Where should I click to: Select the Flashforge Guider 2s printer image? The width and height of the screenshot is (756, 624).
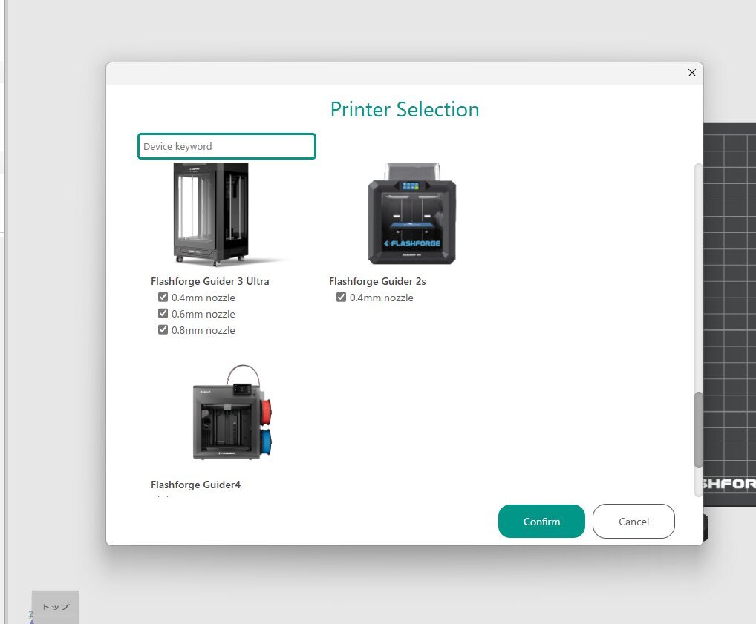pyautogui.click(x=411, y=214)
